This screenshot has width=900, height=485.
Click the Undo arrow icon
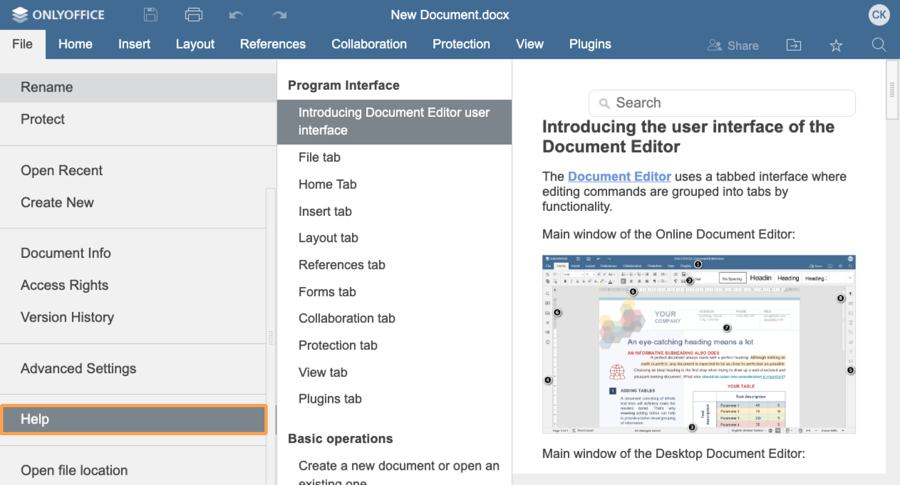pyautogui.click(x=236, y=15)
